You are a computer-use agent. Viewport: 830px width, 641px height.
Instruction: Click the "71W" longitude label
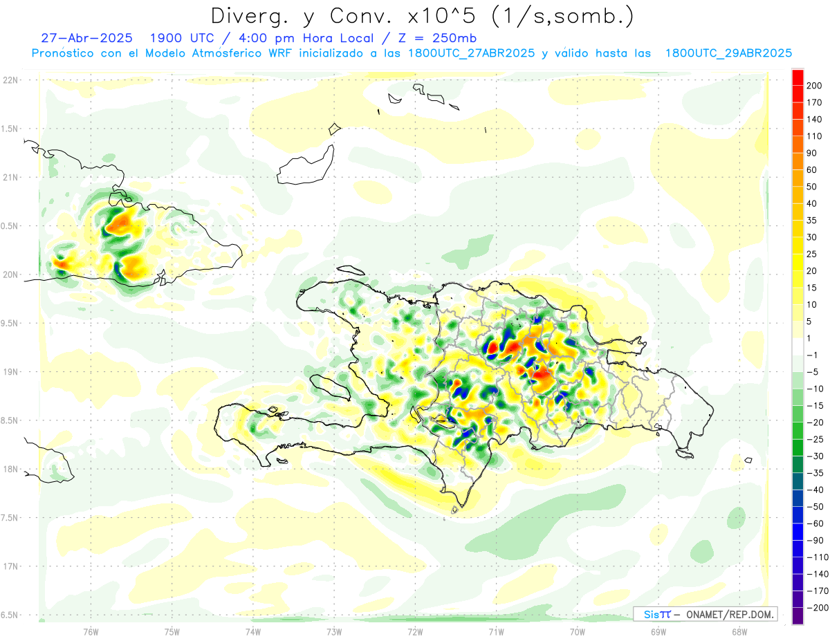[496, 631]
